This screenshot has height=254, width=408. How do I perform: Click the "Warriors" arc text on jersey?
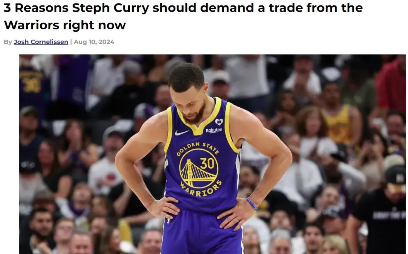201,189
